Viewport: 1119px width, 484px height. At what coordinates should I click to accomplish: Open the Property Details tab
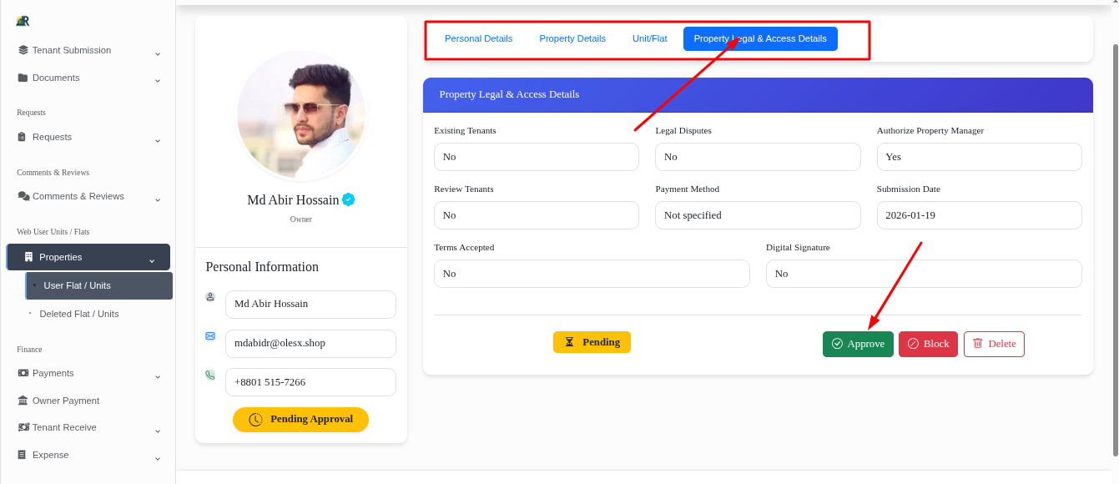coord(572,38)
